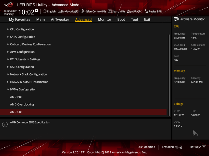
Task: Switch to the Ai Tweaker tab
Action: point(60,19)
